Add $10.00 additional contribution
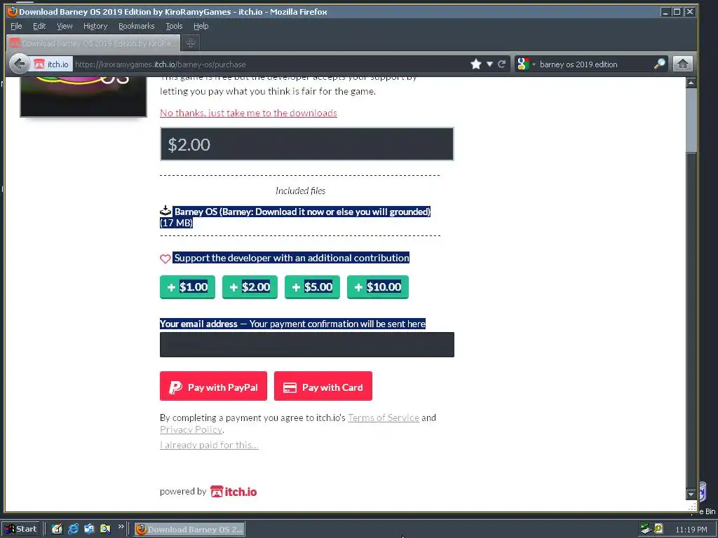This screenshot has width=718, height=538. pos(378,287)
